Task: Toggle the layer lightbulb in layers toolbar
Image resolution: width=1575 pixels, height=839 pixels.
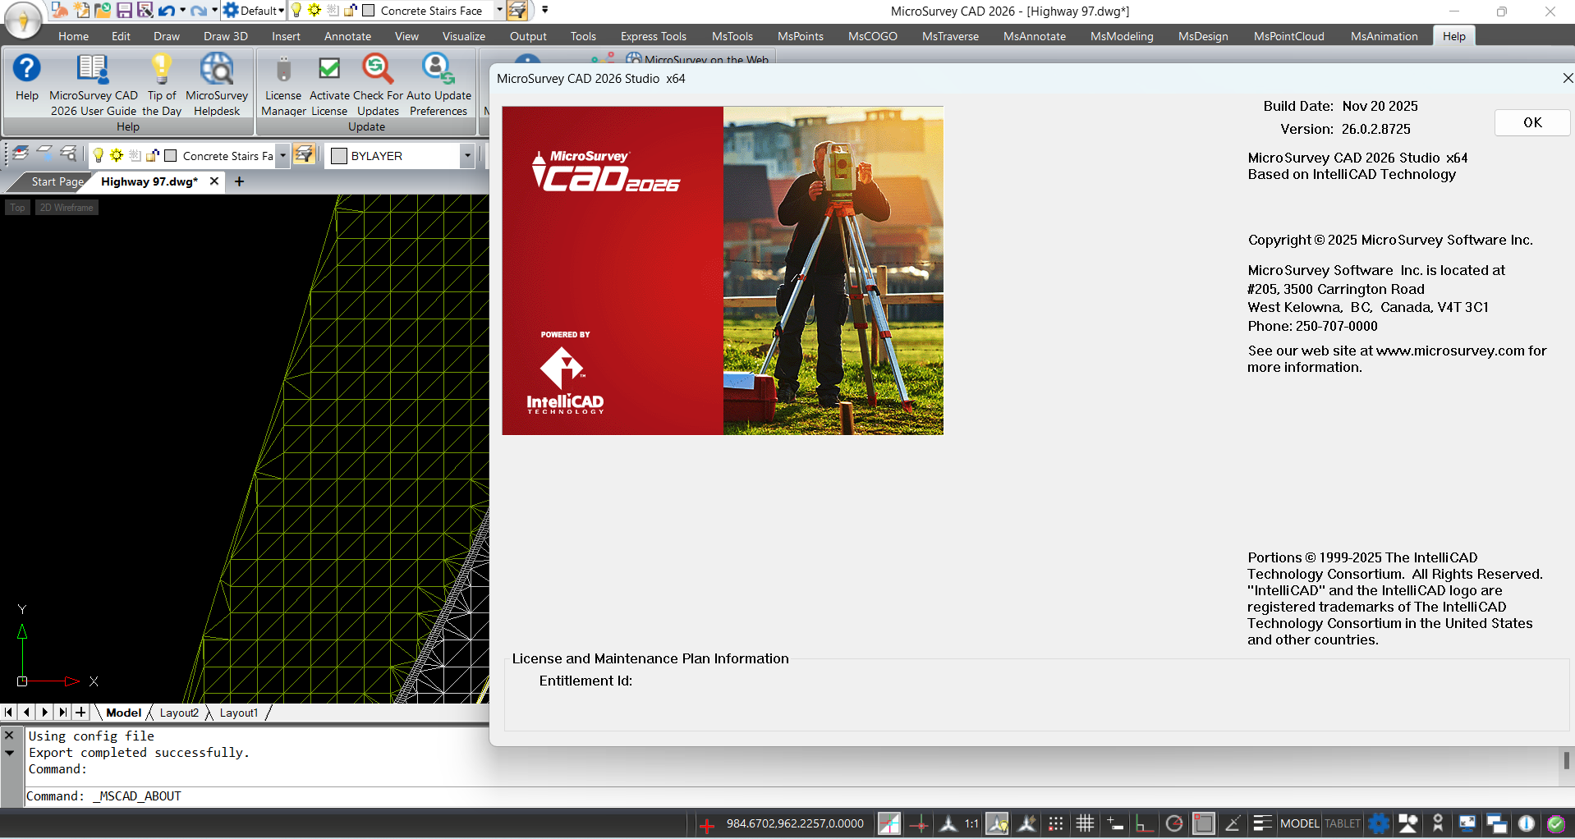Action: click(99, 155)
